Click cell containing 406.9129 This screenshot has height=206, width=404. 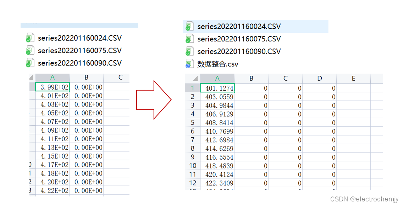click(217, 114)
